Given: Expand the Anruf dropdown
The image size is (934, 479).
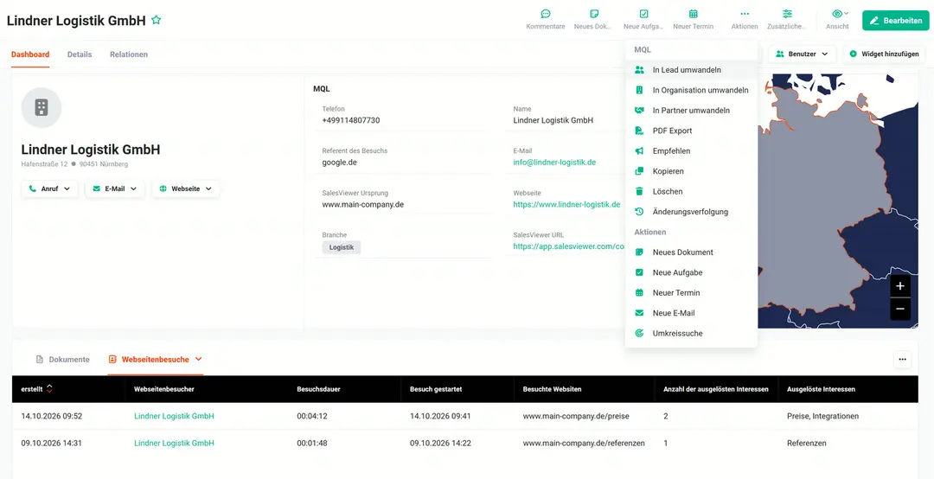Looking at the screenshot, I should [x=49, y=188].
